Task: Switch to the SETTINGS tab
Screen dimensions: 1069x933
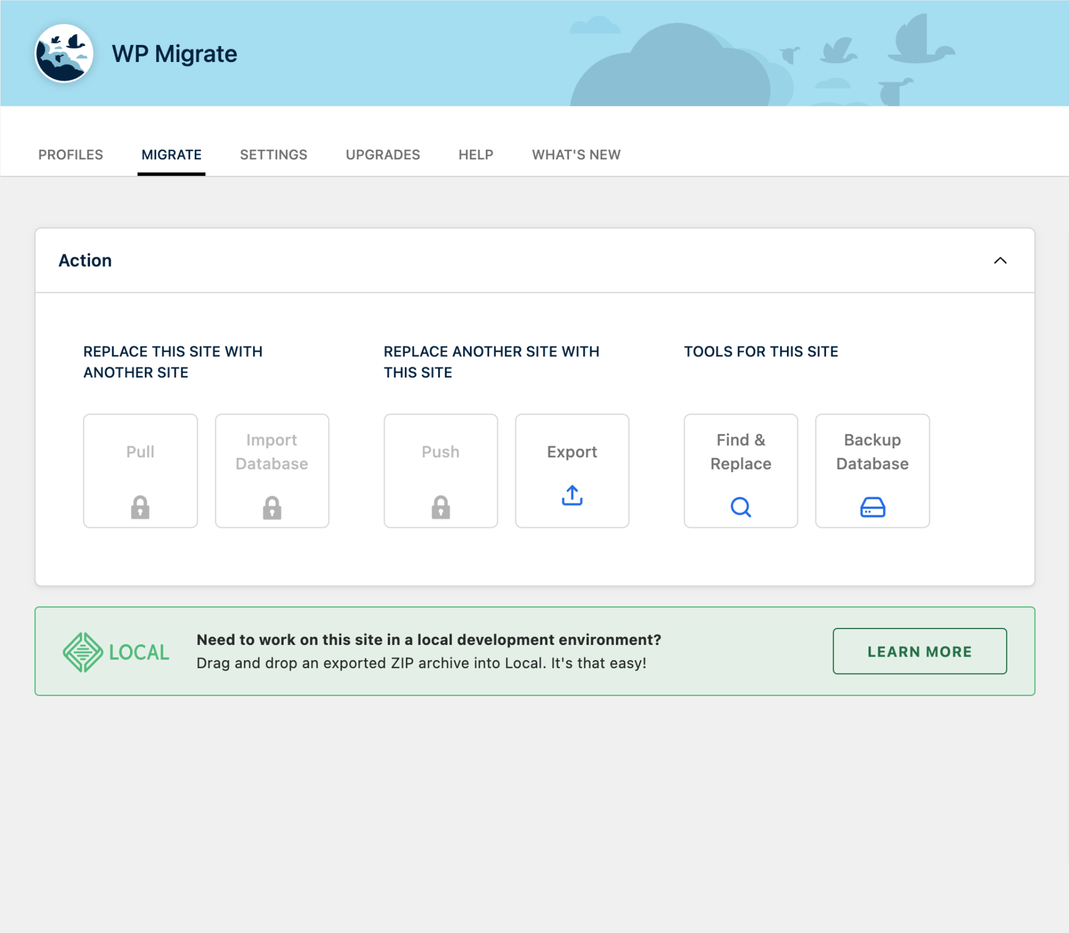Action: [273, 154]
